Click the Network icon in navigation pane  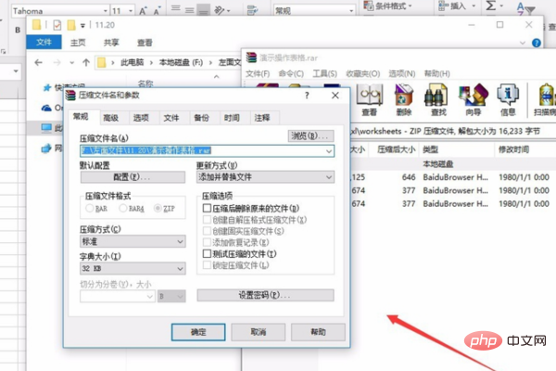tap(46, 148)
